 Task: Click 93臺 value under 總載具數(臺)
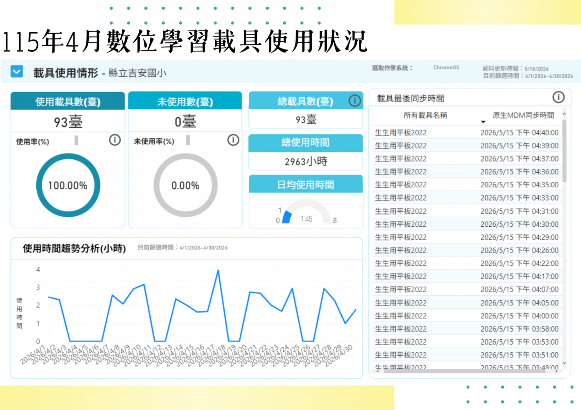305,119
